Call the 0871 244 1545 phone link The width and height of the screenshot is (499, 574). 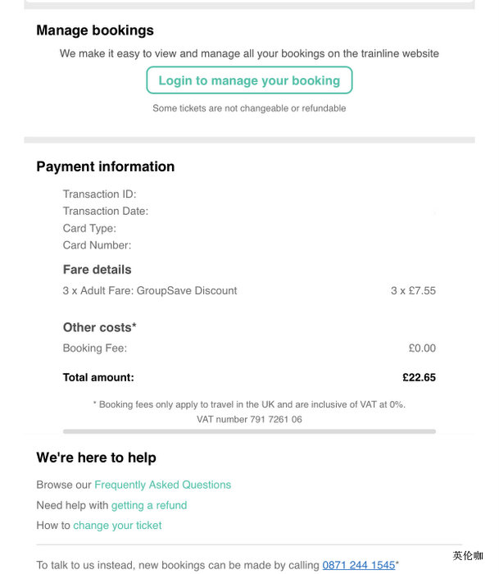(x=359, y=565)
